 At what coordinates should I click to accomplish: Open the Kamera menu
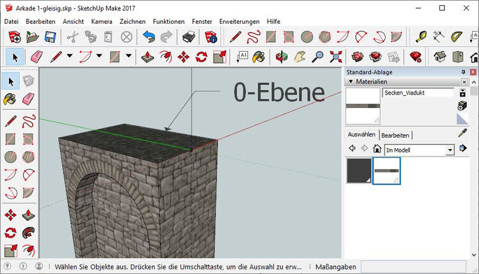[x=102, y=21]
